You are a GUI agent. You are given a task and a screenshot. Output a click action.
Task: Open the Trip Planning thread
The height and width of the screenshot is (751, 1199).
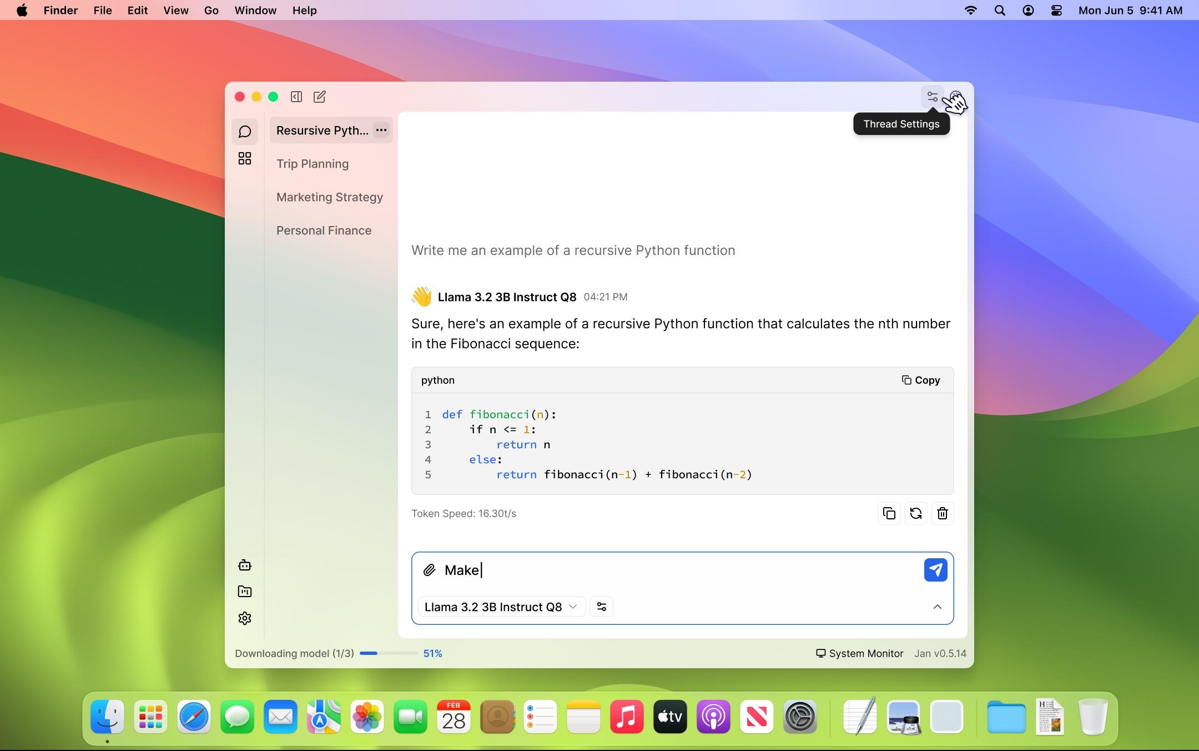[x=313, y=164]
